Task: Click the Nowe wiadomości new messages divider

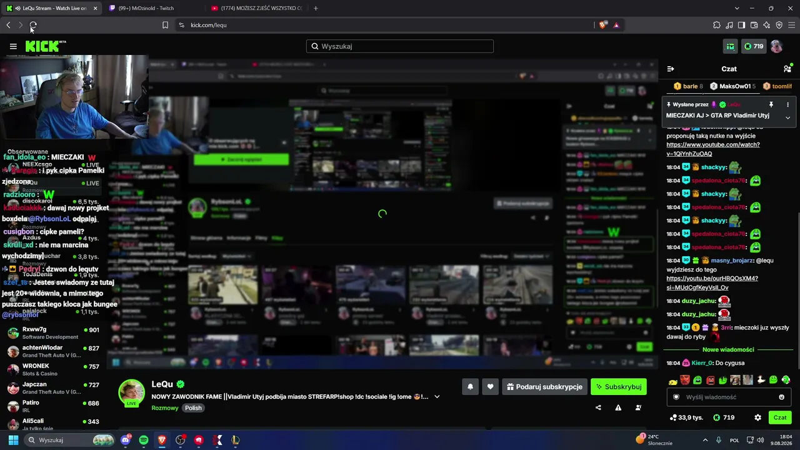Action: point(728,349)
